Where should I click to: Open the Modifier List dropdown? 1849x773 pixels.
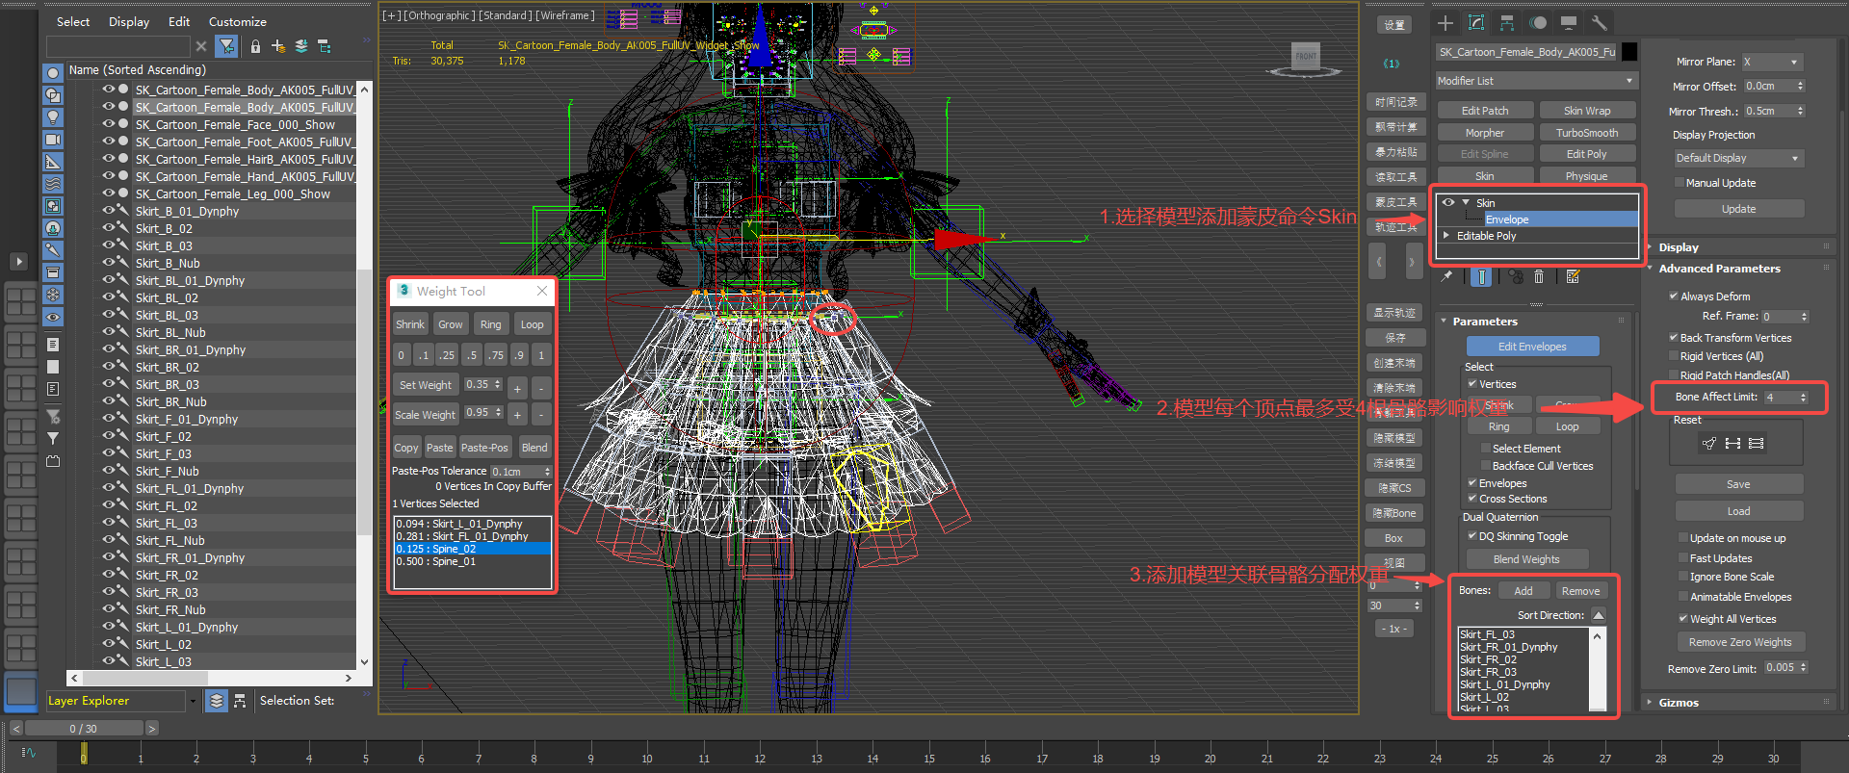point(1536,81)
